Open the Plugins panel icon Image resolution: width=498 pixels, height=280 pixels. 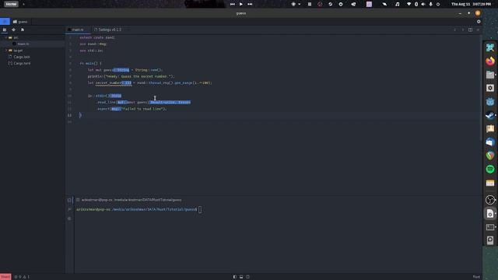(x=23, y=30)
